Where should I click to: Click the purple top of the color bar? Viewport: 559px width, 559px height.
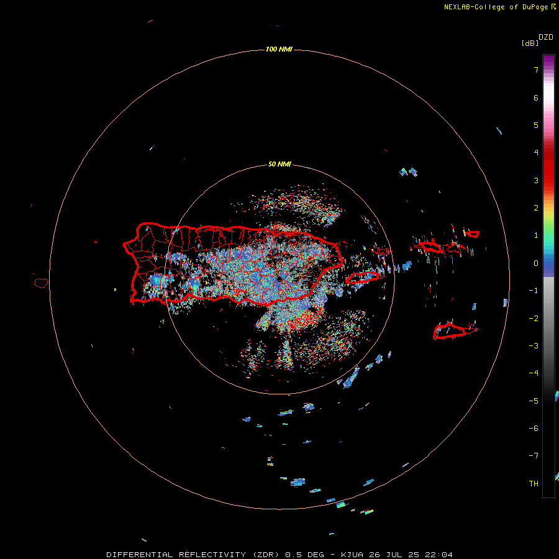click(548, 61)
